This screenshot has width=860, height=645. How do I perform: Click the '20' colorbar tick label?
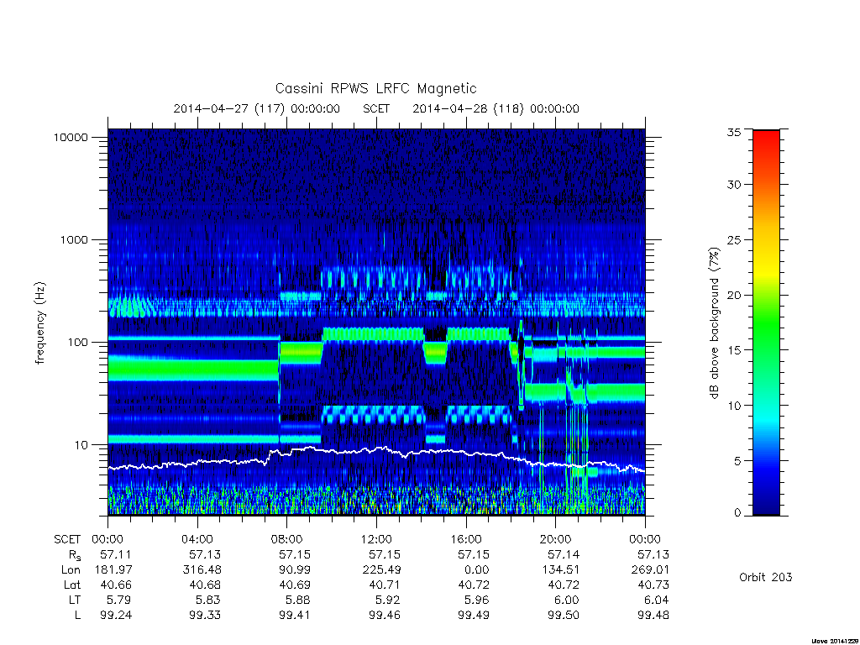tap(734, 295)
